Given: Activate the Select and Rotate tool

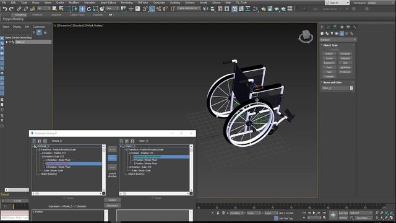Looking at the screenshot, I should click(x=89, y=9).
